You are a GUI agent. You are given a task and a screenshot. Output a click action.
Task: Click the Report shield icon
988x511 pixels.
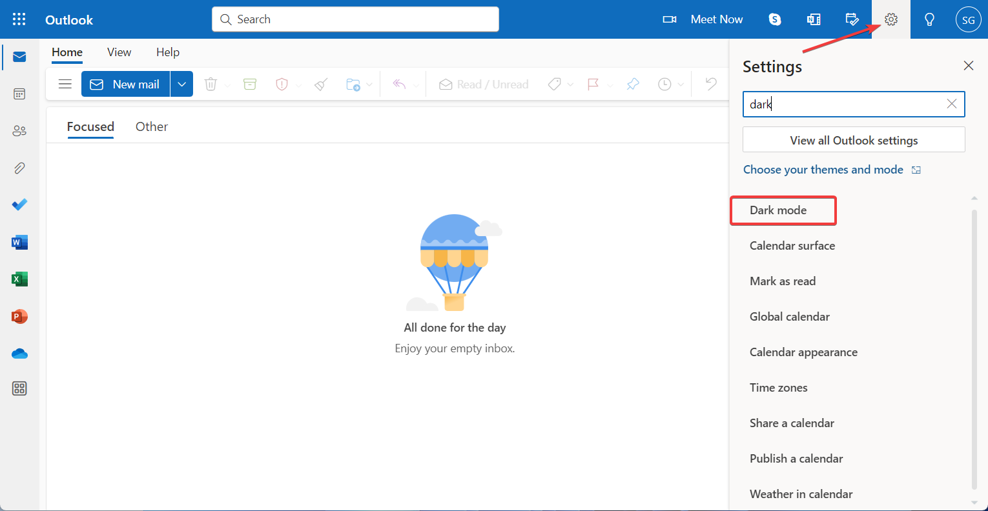coord(282,84)
